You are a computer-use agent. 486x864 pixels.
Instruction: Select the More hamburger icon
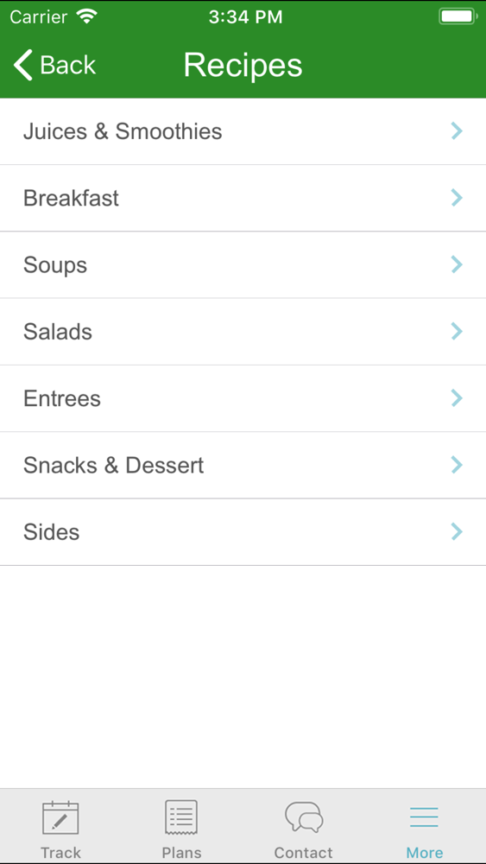pos(425,817)
